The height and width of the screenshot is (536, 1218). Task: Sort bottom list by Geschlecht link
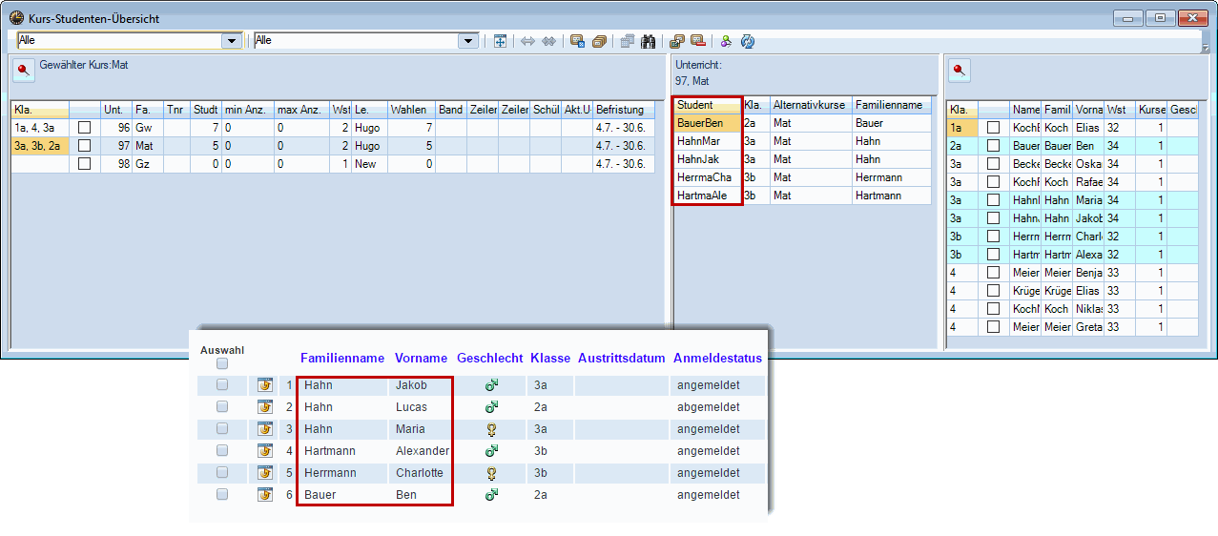(x=490, y=359)
